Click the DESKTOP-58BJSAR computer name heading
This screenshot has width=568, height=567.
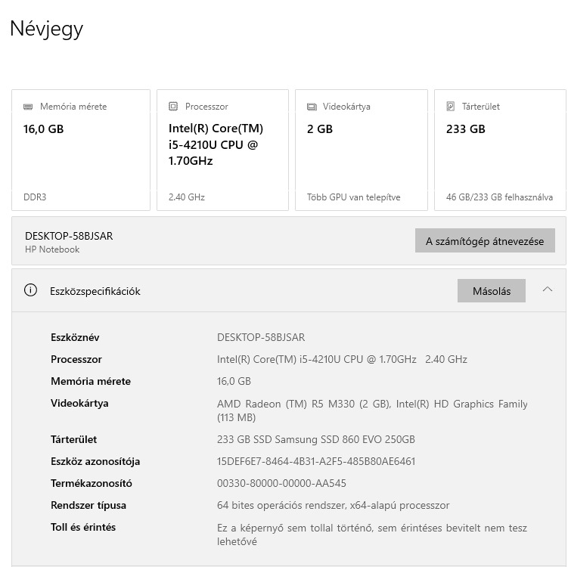coord(69,236)
